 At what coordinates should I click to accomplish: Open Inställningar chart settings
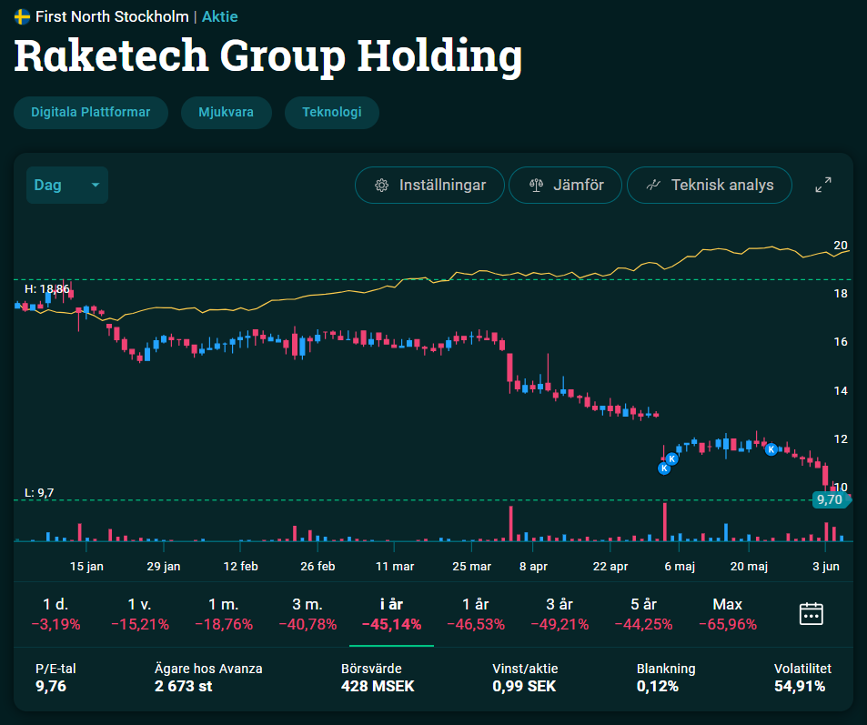tap(429, 186)
